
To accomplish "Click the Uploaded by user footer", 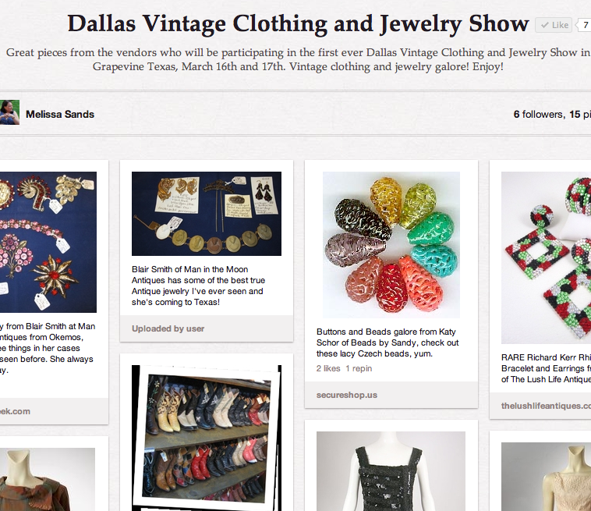I will 168,328.
